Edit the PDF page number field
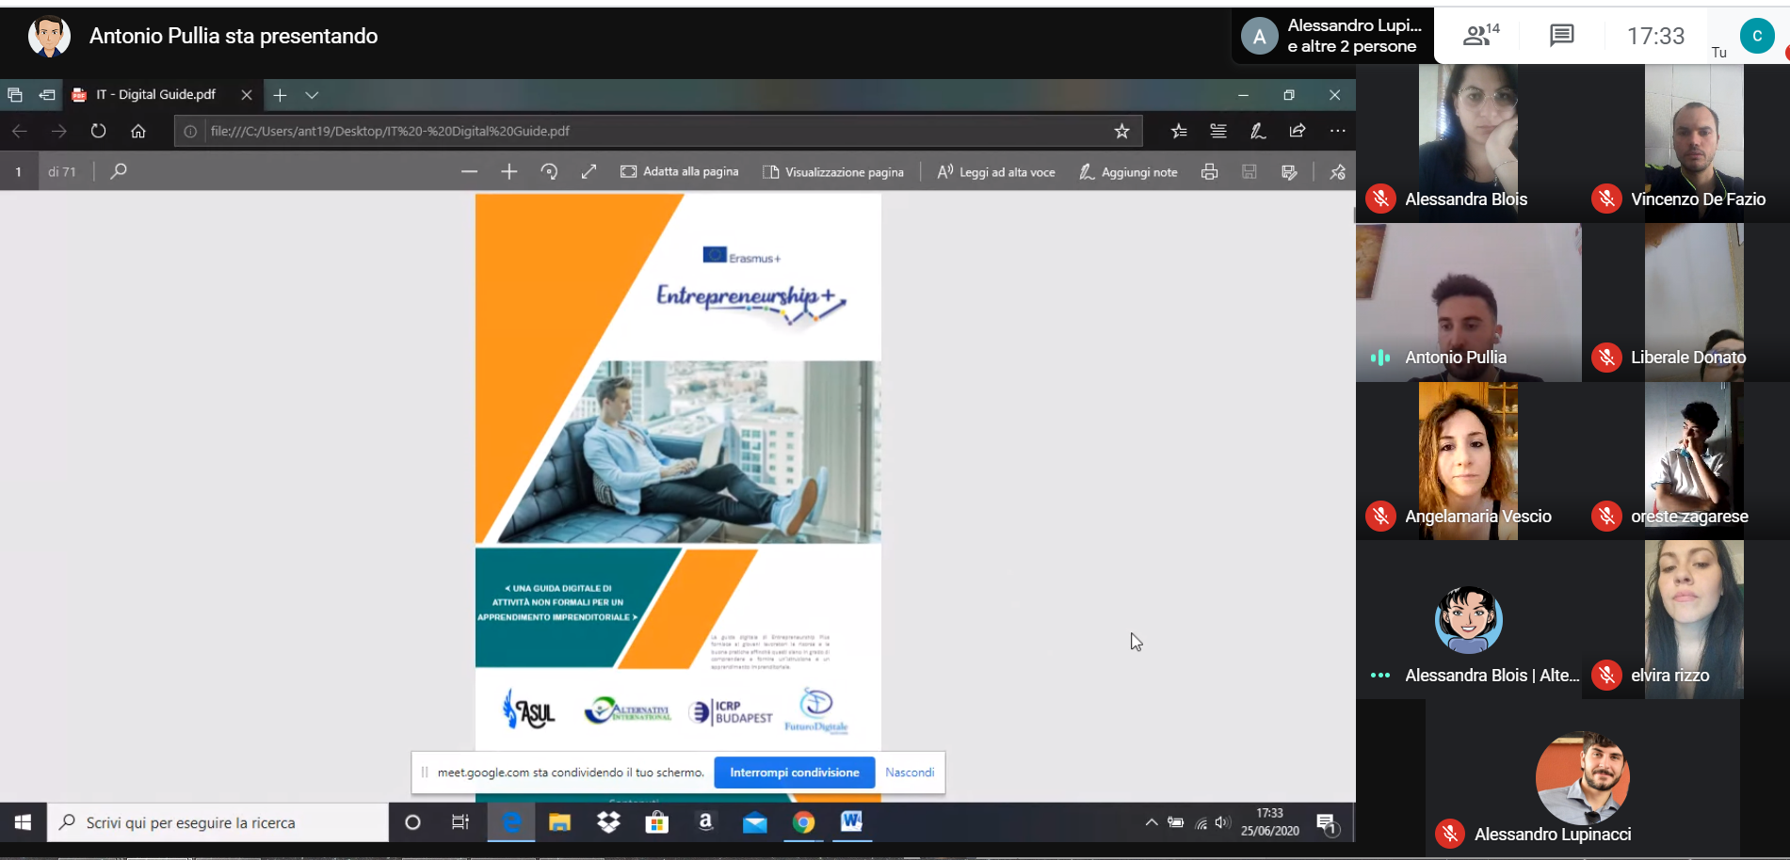 [x=19, y=171]
